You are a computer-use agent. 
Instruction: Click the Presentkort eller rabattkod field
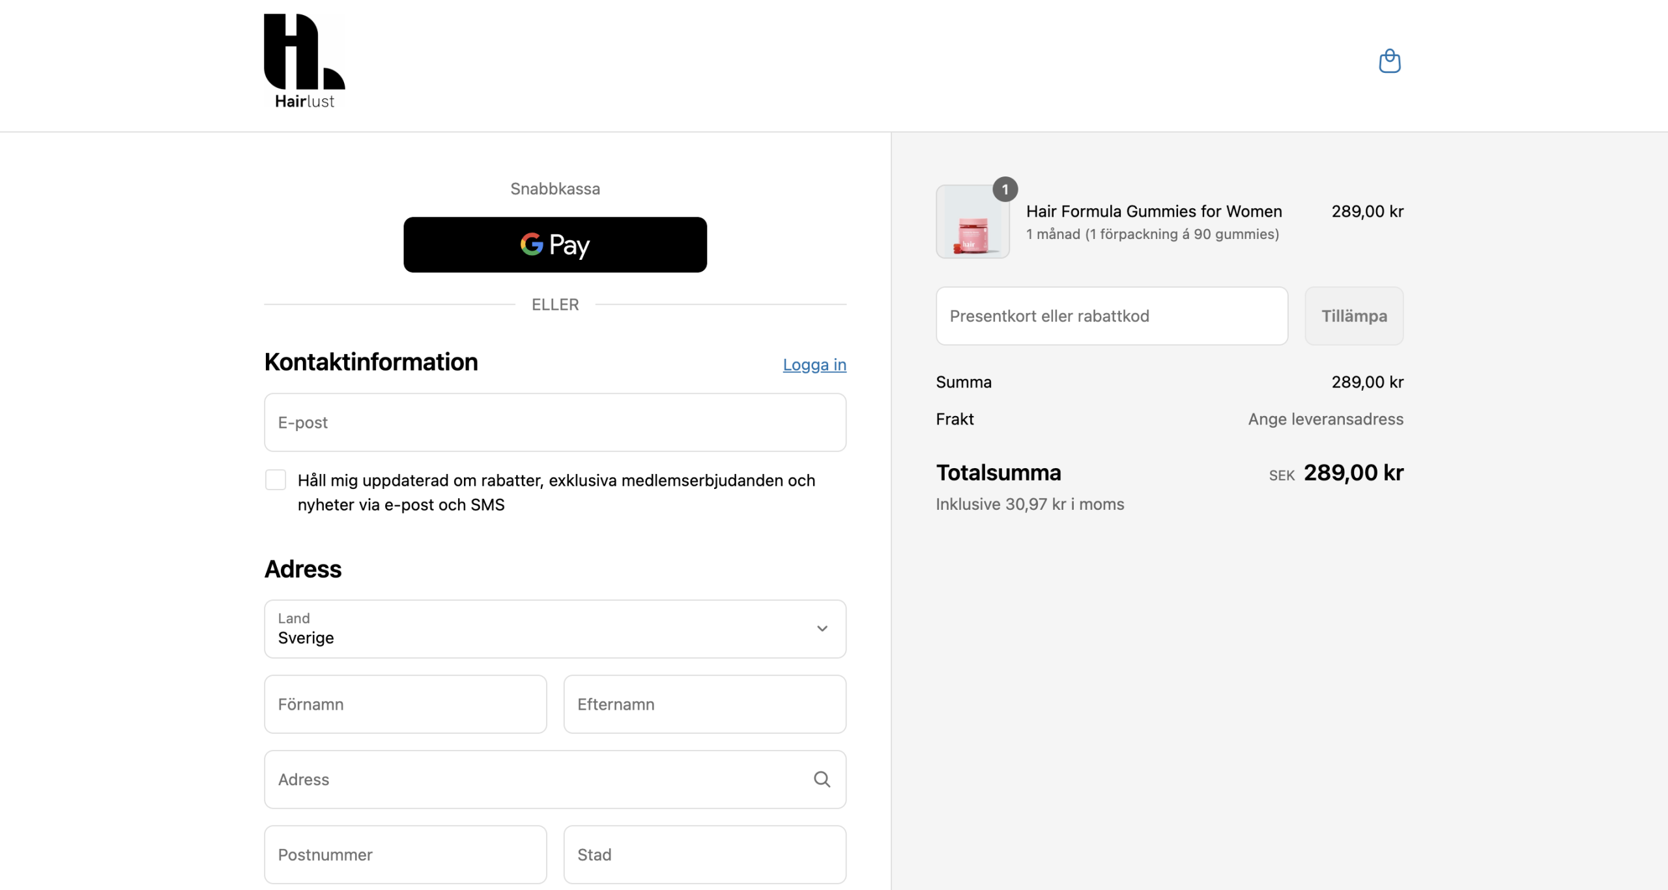pyautogui.click(x=1112, y=316)
